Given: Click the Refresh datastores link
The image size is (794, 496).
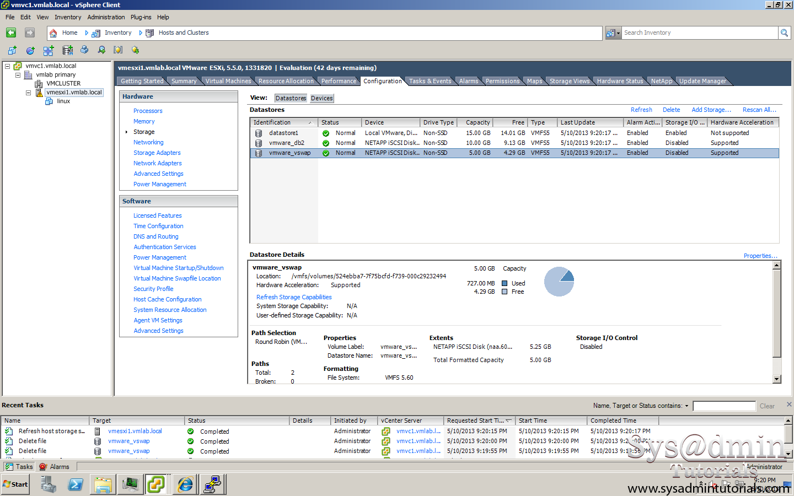Looking at the screenshot, I should point(641,110).
